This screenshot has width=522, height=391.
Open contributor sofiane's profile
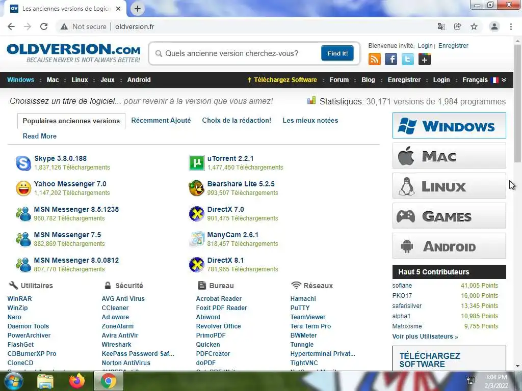tap(402, 285)
